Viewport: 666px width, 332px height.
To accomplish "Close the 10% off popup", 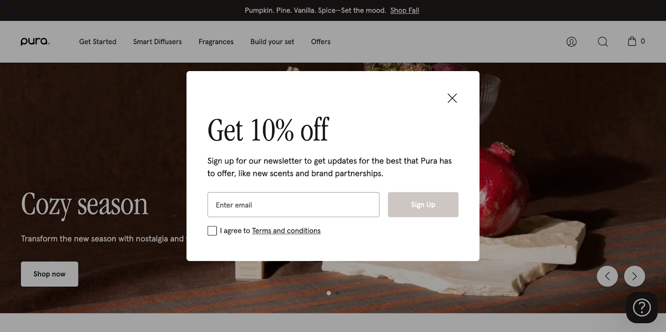I will point(452,98).
